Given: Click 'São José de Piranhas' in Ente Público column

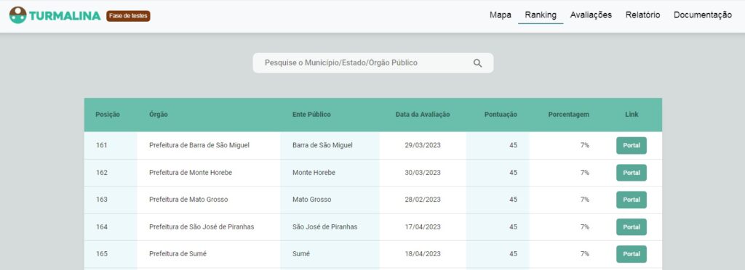Looking at the screenshot, I should point(325,227).
